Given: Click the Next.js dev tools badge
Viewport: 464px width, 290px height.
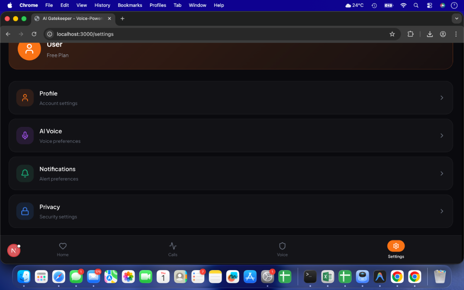Looking at the screenshot, I should [14, 250].
